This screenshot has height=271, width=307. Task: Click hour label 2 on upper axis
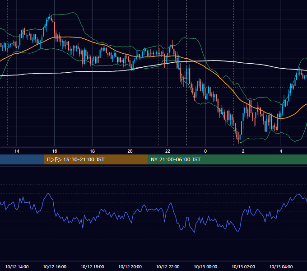(x=243, y=151)
